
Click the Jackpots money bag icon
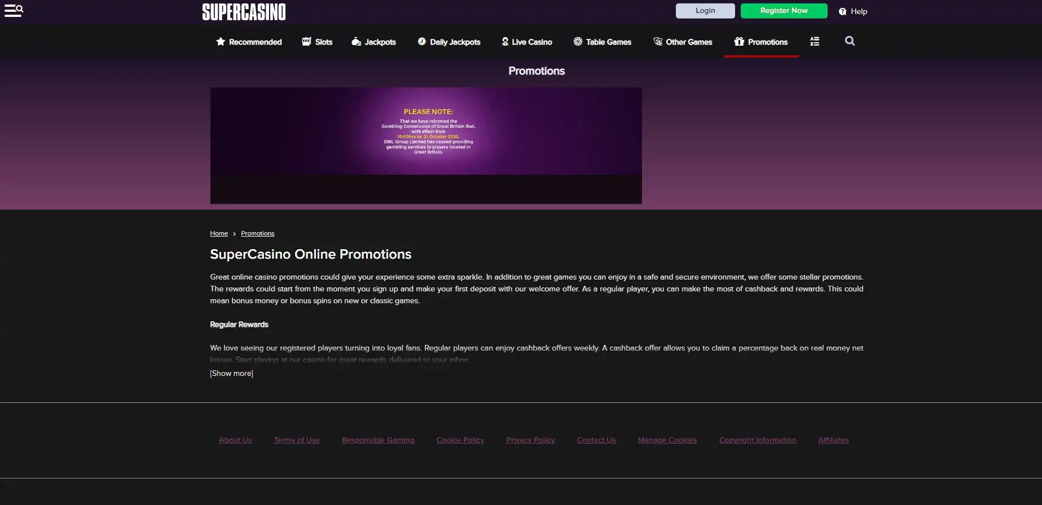click(x=356, y=42)
